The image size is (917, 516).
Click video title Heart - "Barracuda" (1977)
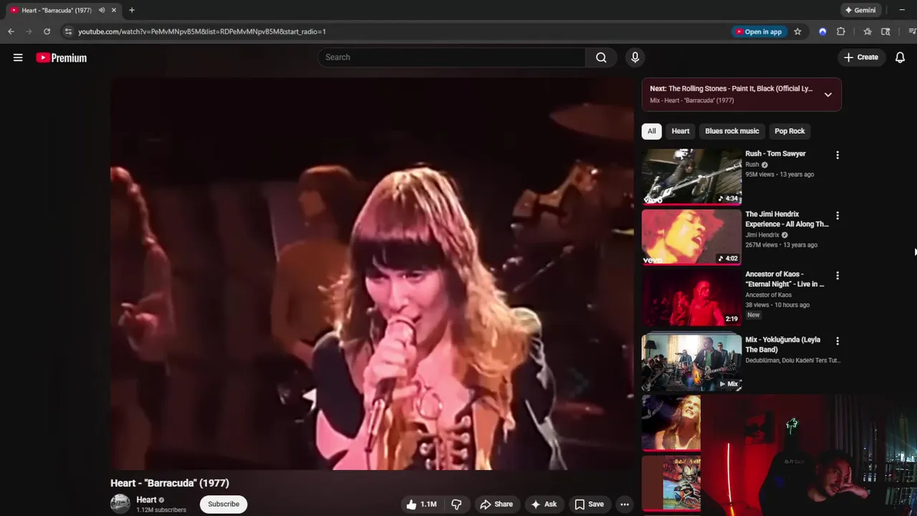coord(170,483)
